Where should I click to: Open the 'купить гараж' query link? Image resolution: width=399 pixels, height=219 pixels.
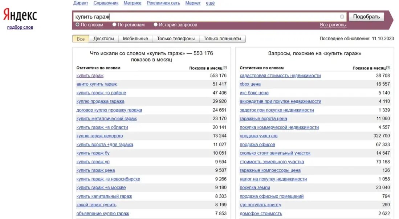coord(90,76)
